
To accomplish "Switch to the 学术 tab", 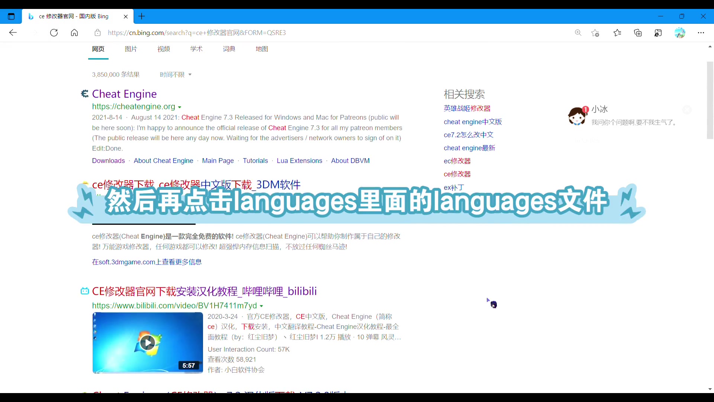I will [x=196, y=49].
